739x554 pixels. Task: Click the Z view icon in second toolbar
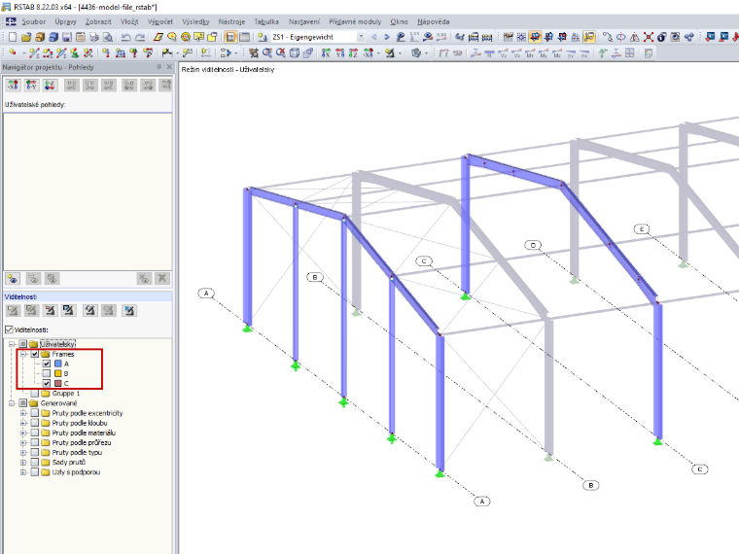click(354, 53)
